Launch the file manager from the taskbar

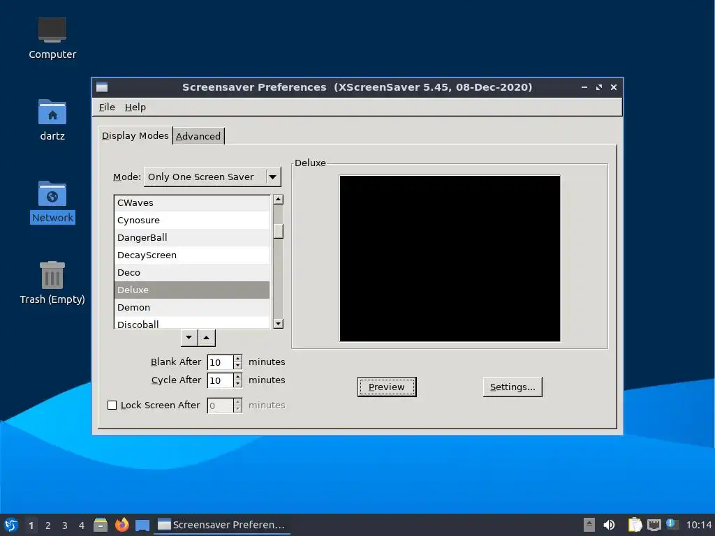[101, 525]
